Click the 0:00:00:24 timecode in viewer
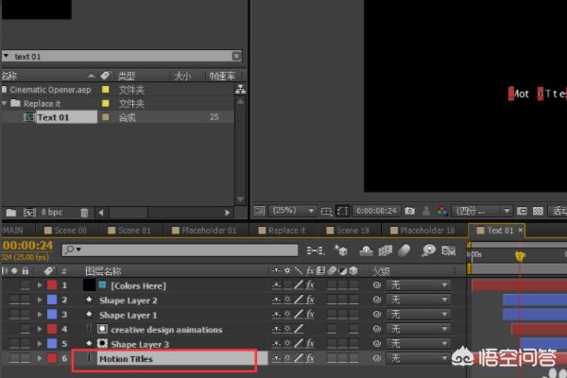This screenshot has width=567, height=378. point(375,211)
